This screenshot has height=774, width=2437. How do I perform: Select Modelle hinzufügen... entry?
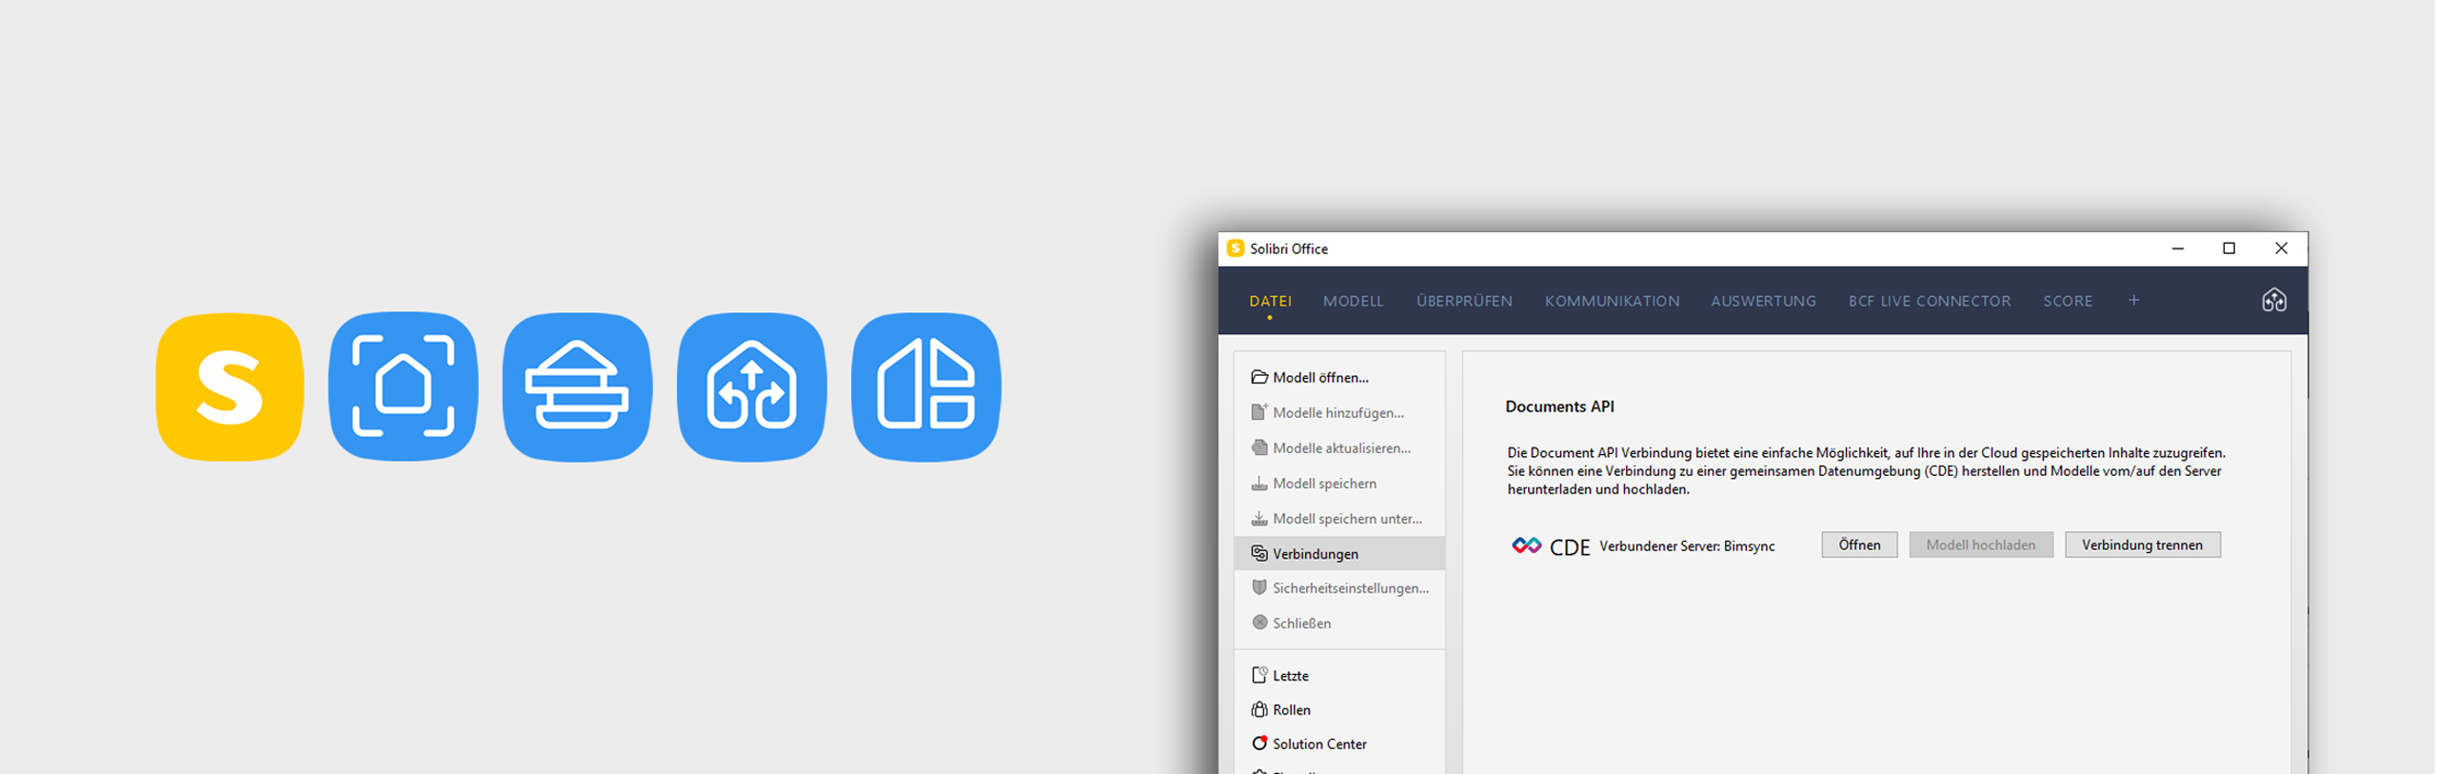point(1339,412)
